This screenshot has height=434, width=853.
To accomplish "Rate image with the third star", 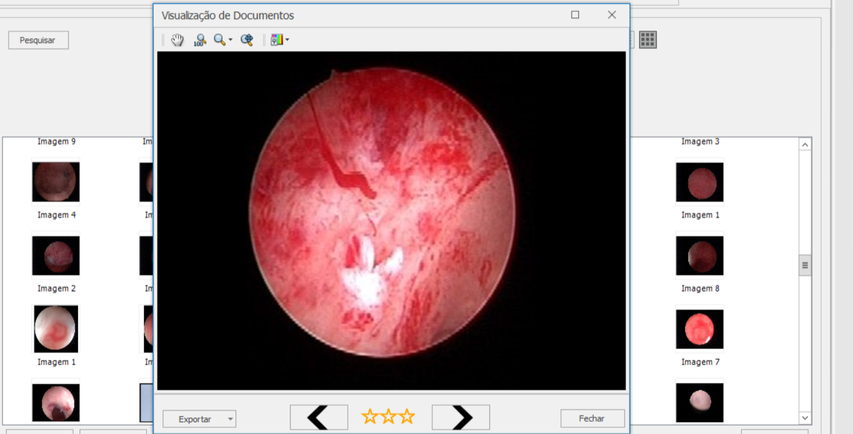I will point(407,417).
